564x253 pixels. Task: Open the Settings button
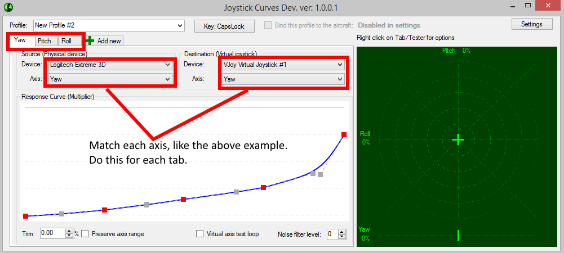click(532, 24)
